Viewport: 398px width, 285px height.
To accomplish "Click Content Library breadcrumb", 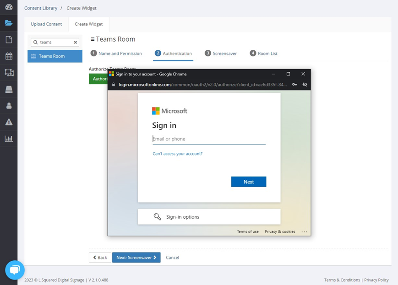I will (41, 8).
